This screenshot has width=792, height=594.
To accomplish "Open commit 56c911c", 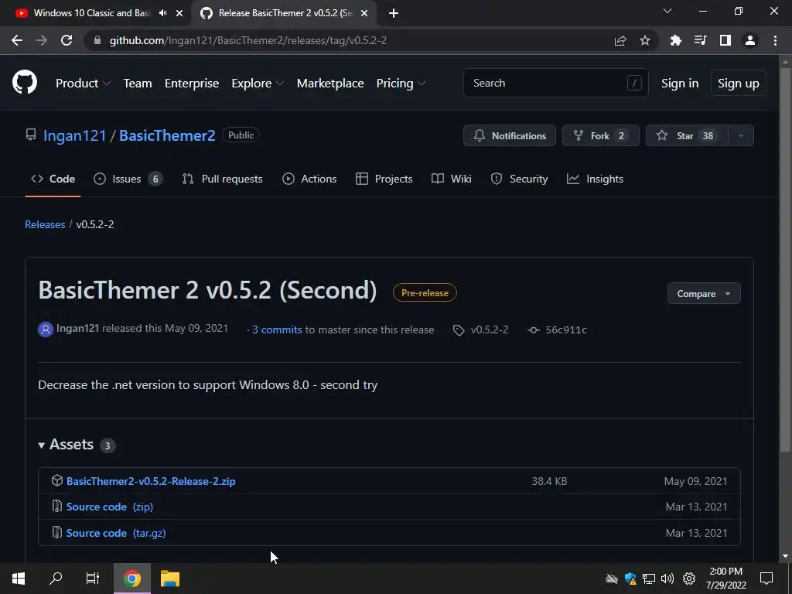I will click(565, 329).
